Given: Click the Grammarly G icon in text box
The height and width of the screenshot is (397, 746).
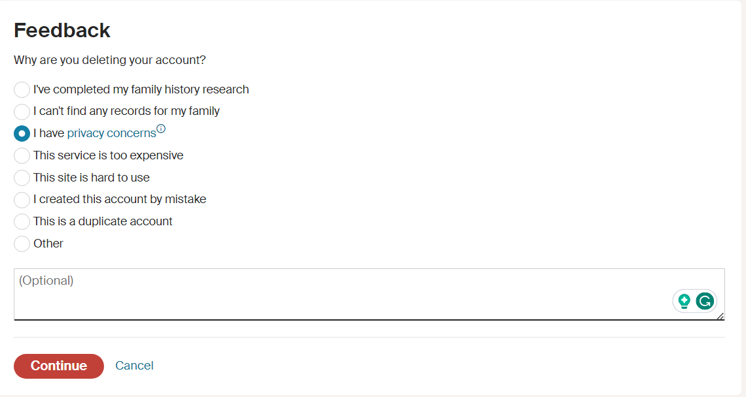Looking at the screenshot, I should tap(704, 301).
